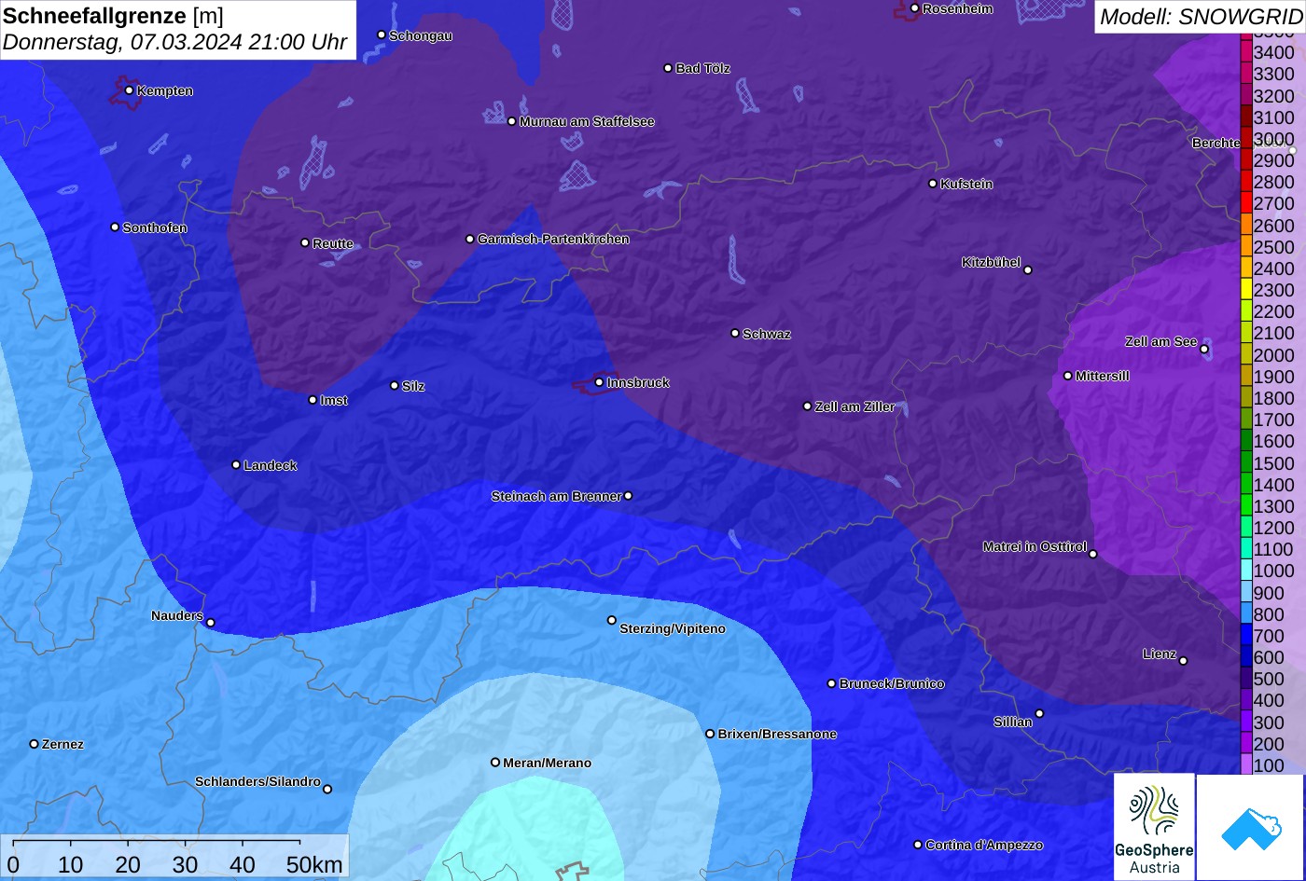Click Sillian on the map
Viewport: 1306px width, 881px height.
point(1013,722)
